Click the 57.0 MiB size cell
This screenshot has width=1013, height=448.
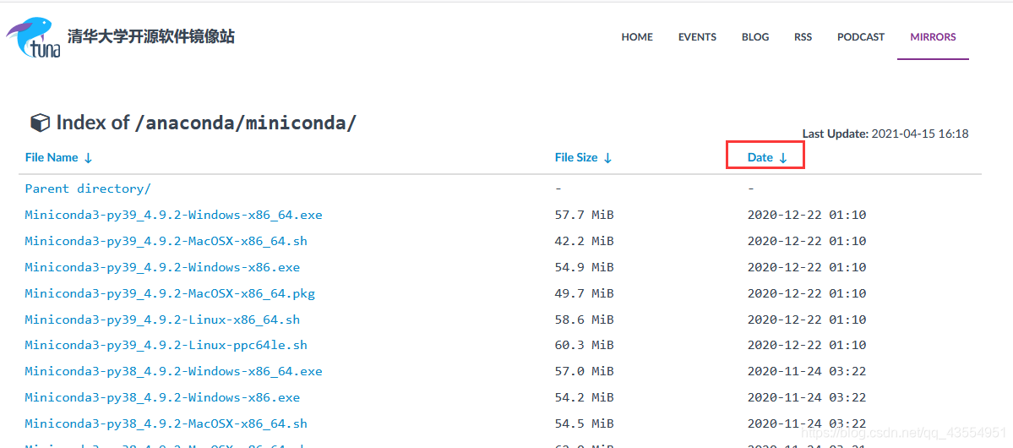584,372
